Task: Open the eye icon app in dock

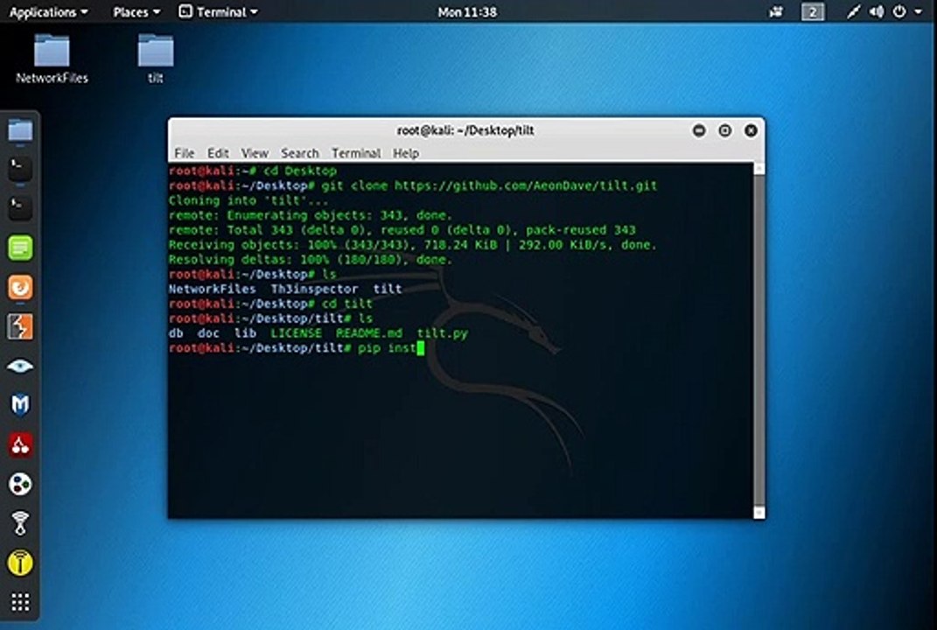Action: click(x=20, y=366)
